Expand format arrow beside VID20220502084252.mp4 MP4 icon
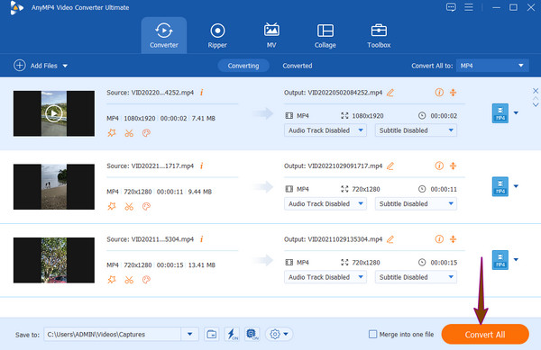The width and height of the screenshot is (541, 350). click(x=516, y=112)
